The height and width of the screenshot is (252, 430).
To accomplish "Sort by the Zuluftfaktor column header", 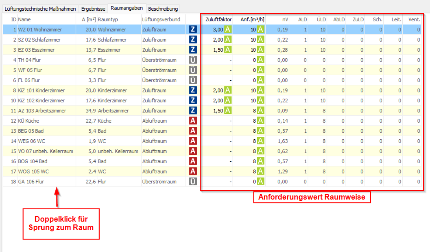I will click(x=218, y=19).
